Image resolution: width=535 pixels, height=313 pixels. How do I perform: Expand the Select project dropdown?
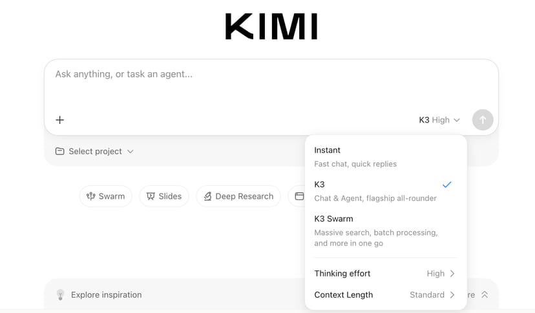pyautogui.click(x=94, y=151)
